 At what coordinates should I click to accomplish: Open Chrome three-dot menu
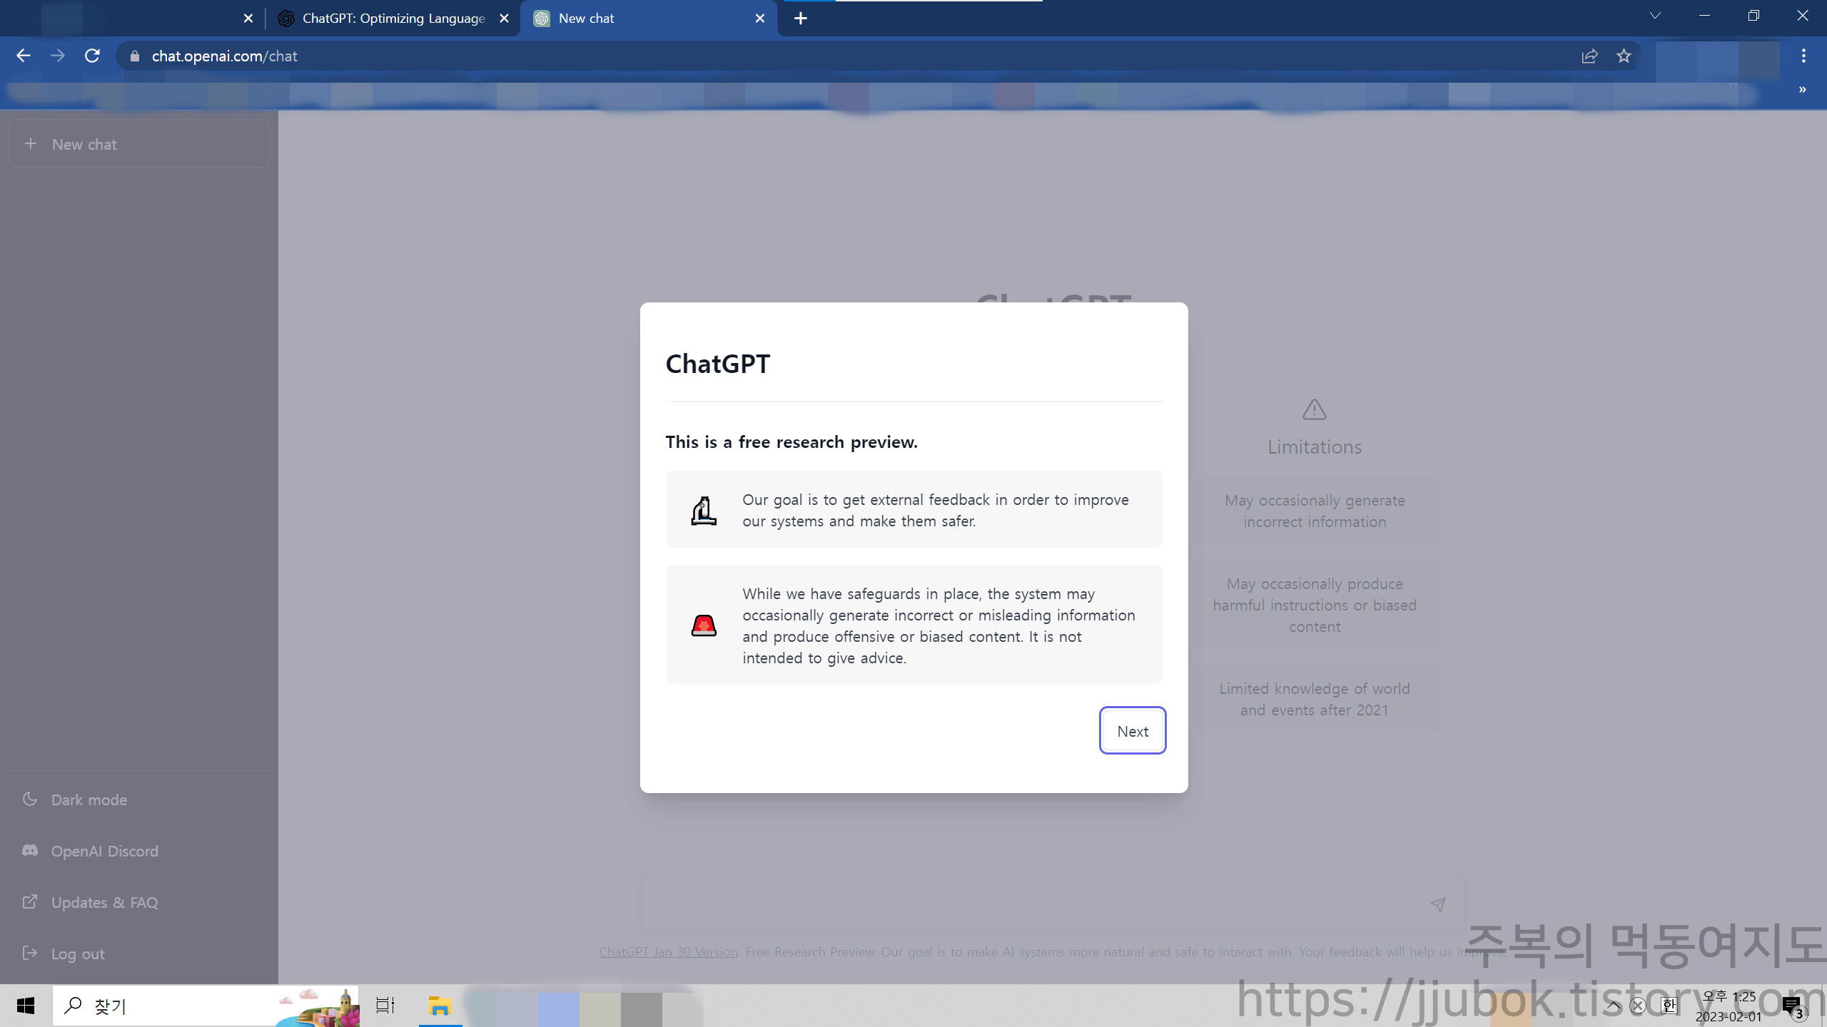(1803, 56)
